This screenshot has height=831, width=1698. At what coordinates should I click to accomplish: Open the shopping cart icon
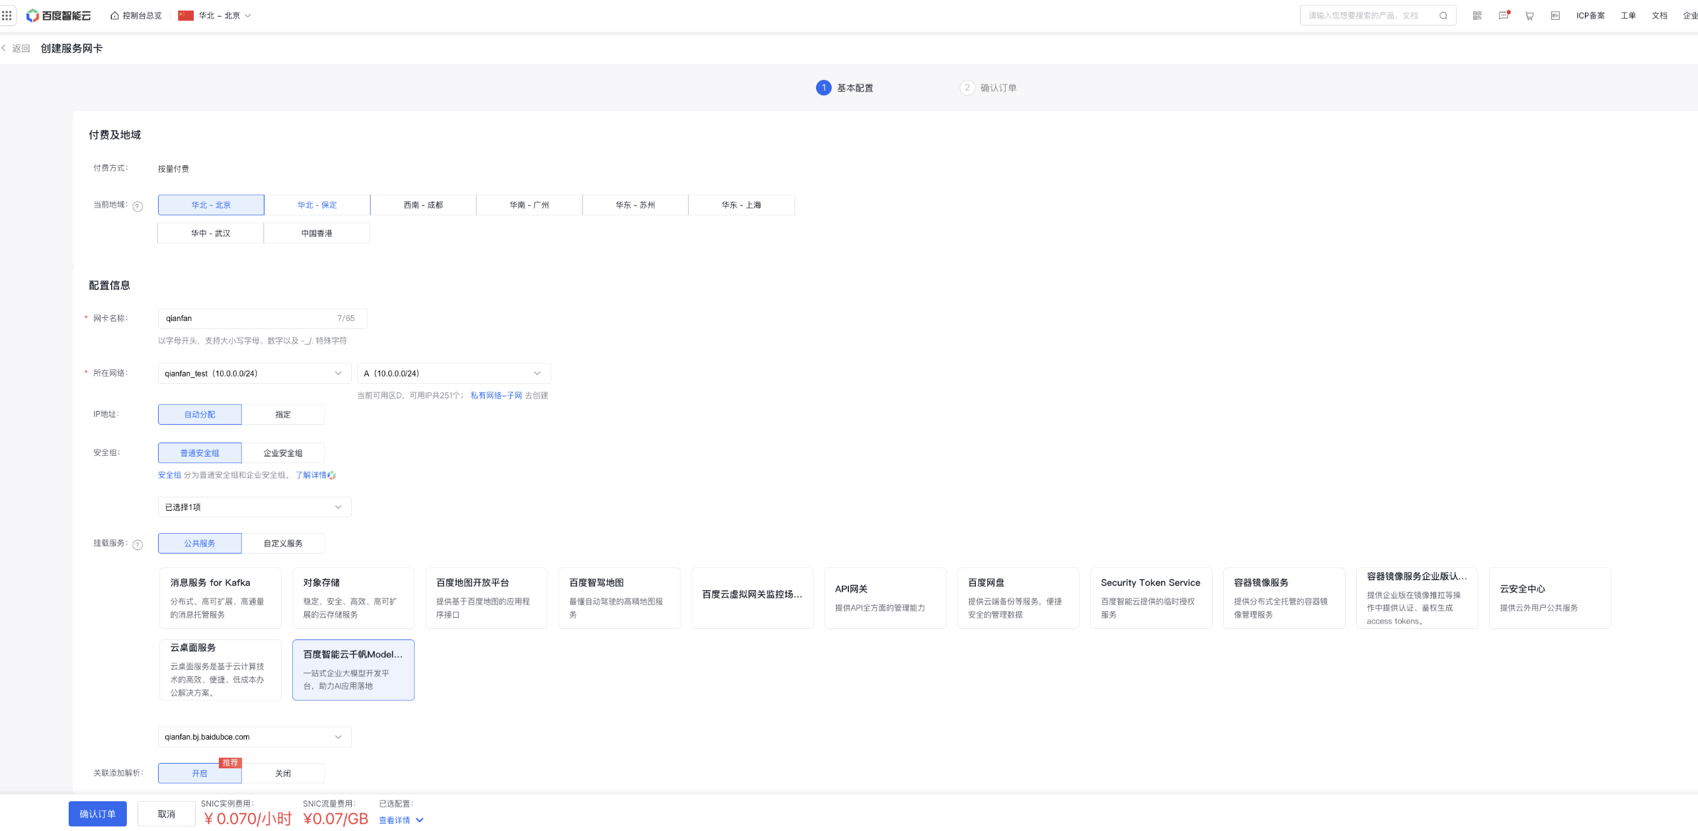coord(1529,15)
